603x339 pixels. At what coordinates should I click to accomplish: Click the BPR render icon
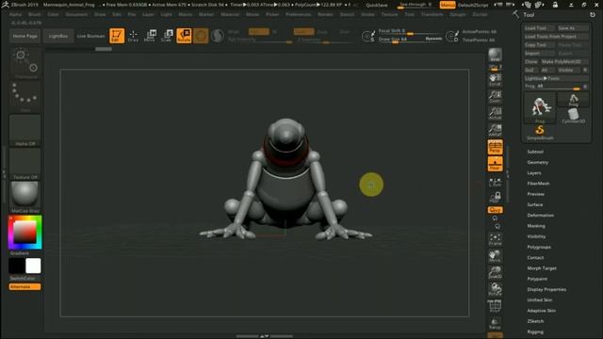(495, 55)
